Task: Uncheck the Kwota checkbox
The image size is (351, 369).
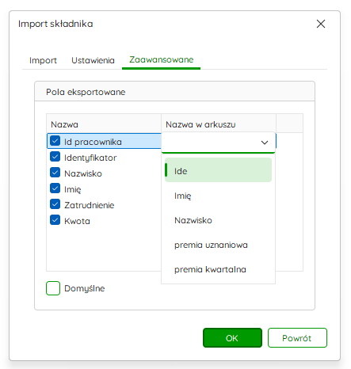Action: click(55, 220)
